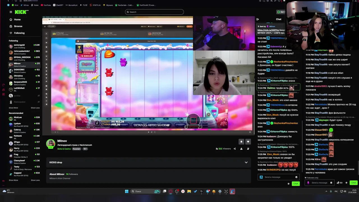This screenshot has height=202, width=359.
Task: Click the Russian language tag
Action: click(x=77, y=149)
